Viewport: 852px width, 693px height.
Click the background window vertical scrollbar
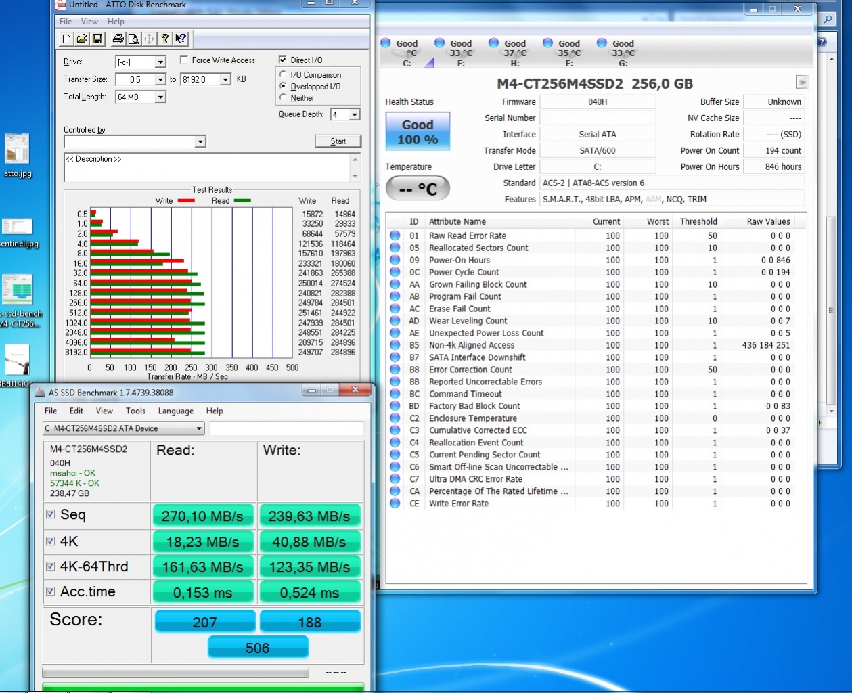point(832,237)
